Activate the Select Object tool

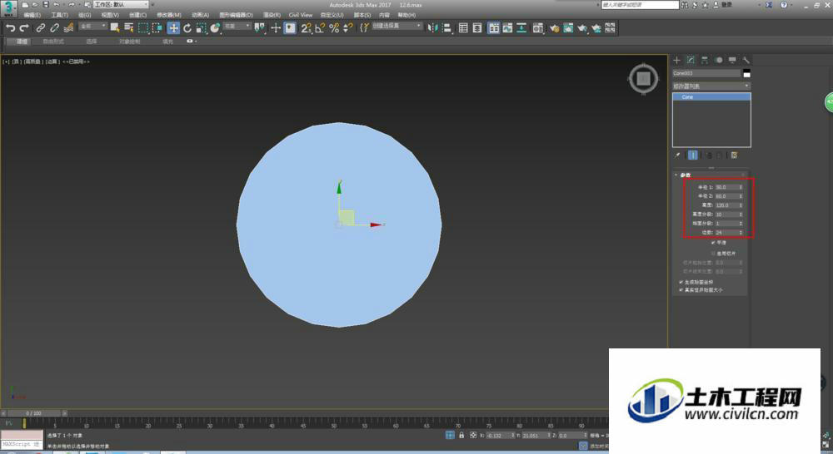[x=115, y=28]
